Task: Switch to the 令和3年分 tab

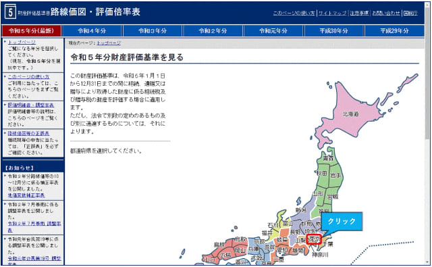Action: 153,31
